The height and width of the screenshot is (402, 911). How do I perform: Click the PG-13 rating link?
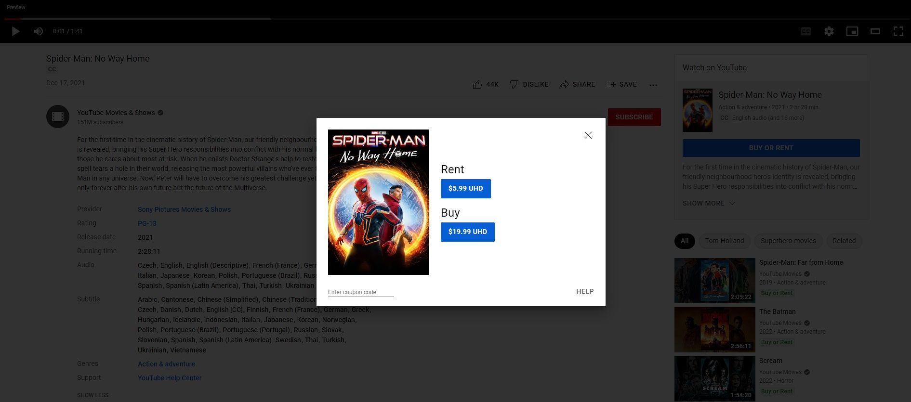[x=147, y=223]
